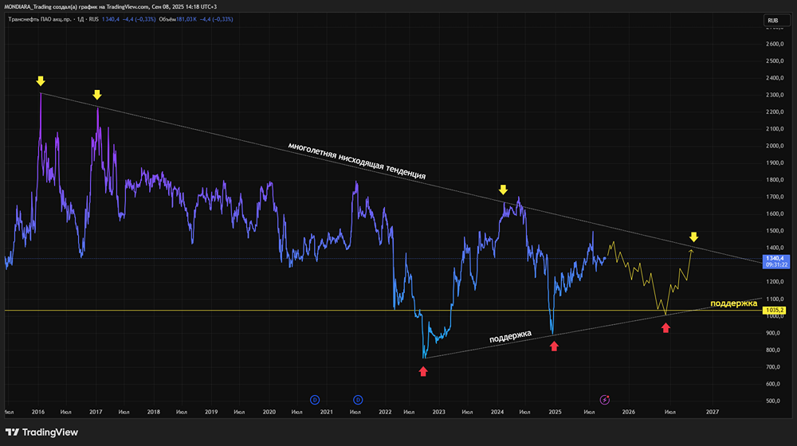Click the 900,0 price axis label
Image resolution: width=797 pixels, height=446 pixels.
point(773,333)
